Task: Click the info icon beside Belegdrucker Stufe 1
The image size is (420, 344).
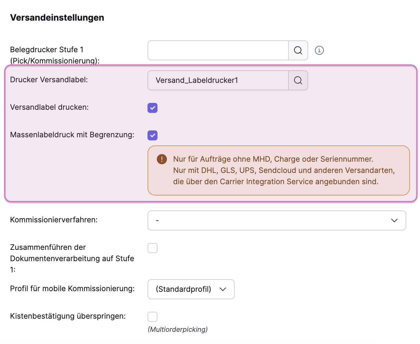Action: [x=319, y=50]
